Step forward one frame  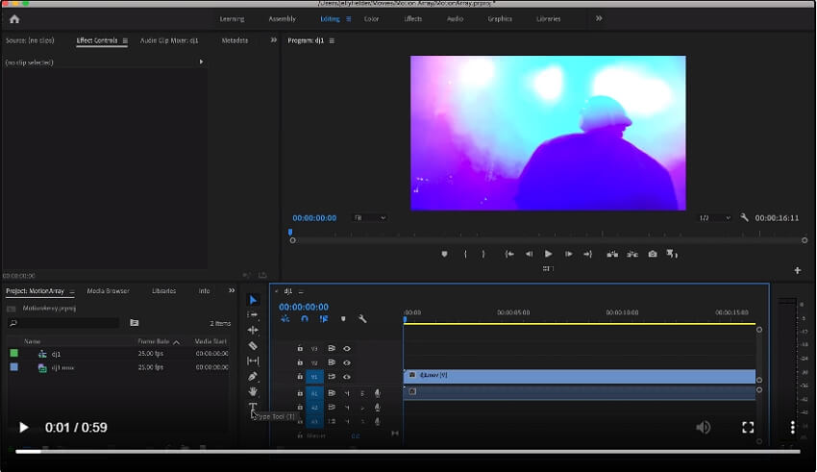click(568, 254)
